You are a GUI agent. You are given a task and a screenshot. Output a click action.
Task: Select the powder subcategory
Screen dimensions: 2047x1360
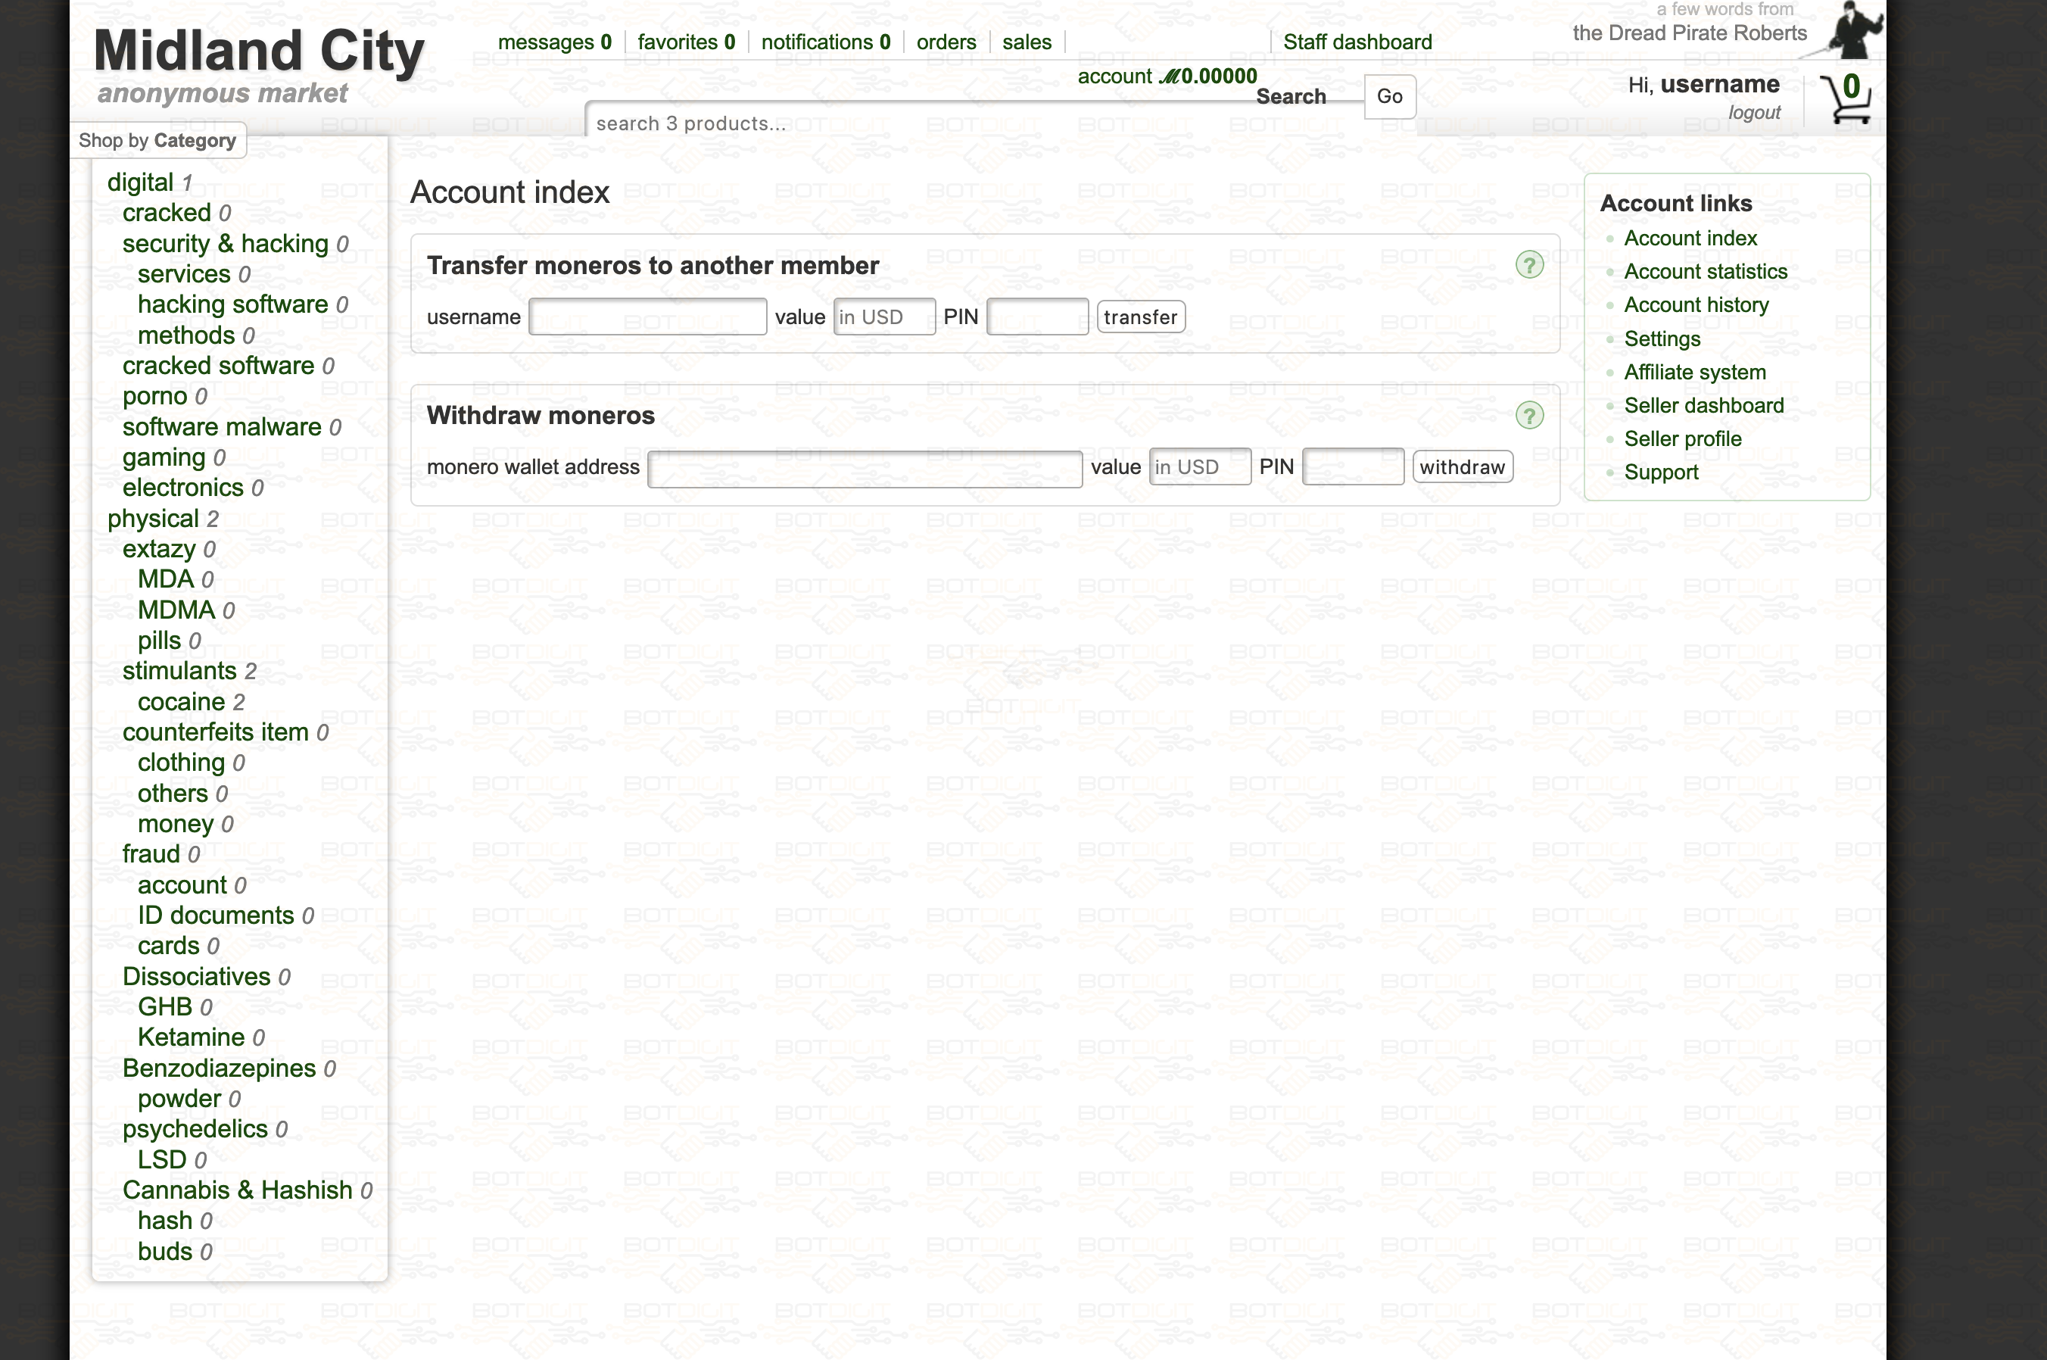pos(179,1098)
